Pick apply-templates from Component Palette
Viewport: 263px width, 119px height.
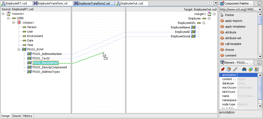[x=235, y=27]
